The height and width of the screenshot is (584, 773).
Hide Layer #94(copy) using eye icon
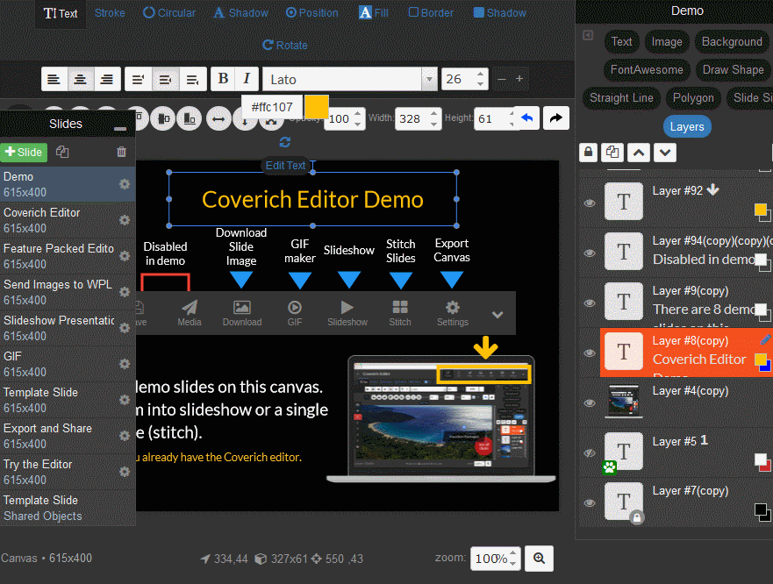tap(590, 253)
